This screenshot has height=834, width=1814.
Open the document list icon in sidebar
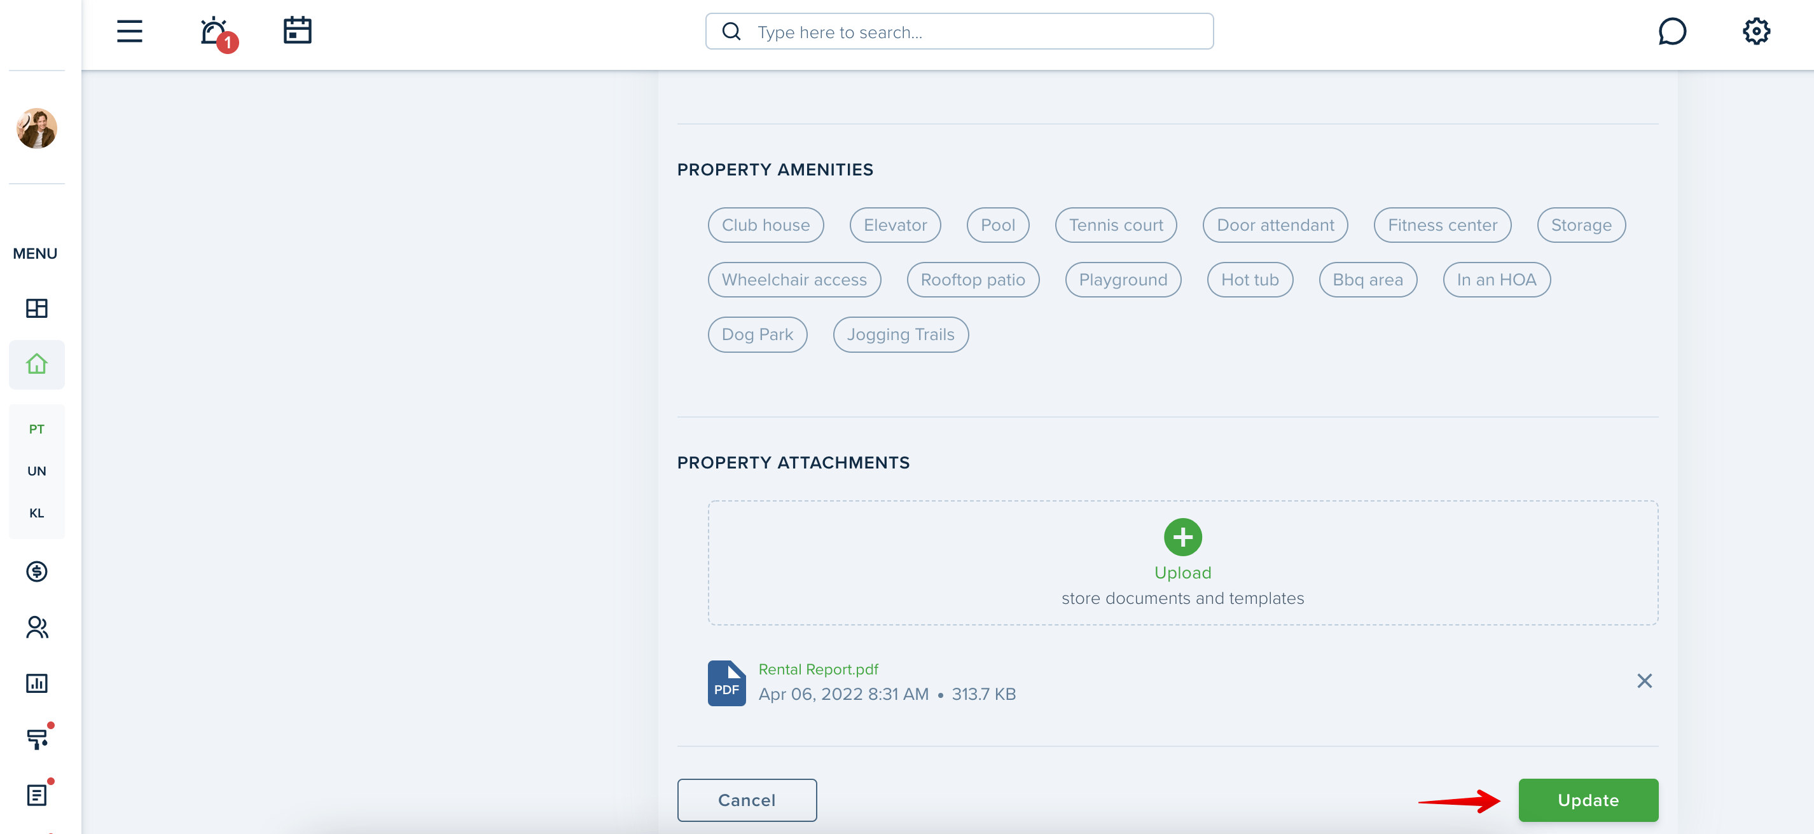38,794
